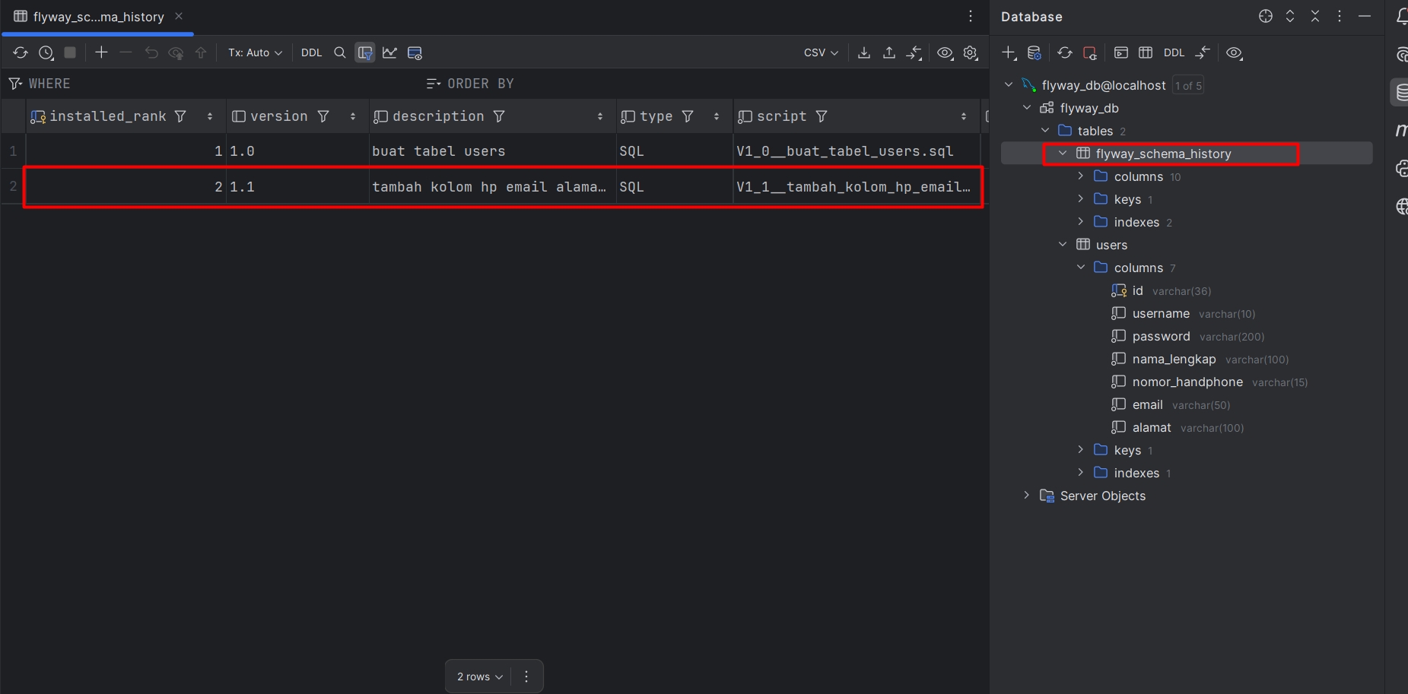Open table DDL from data toolbar

point(311,52)
